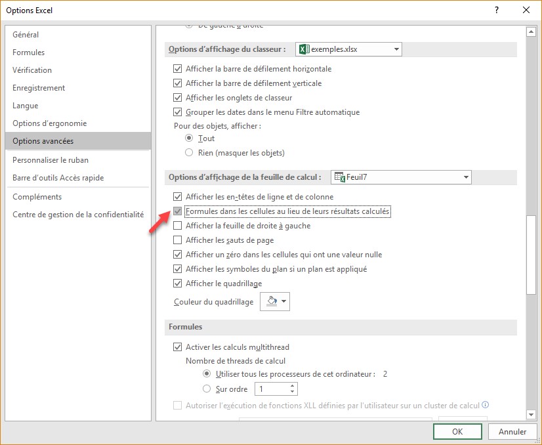Screen dimensions: 542x445
Task: Toggle Grouper les dates dans Filtre automatique
Action: coord(177,112)
